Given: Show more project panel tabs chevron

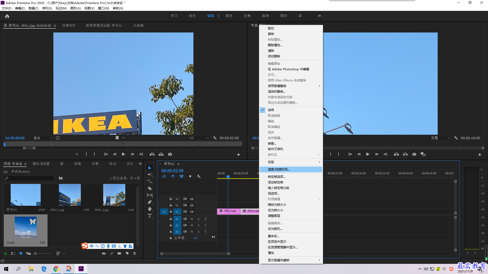Looking at the screenshot, I should tap(140, 164).
